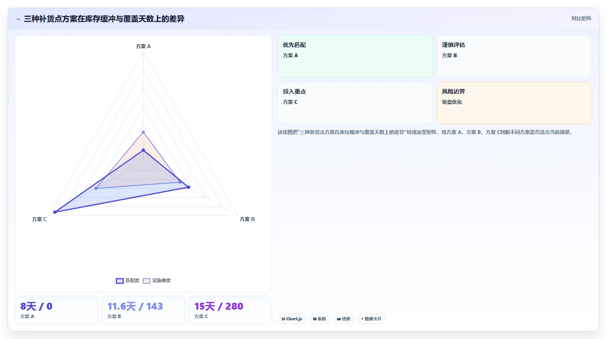
Task: Click the 数据卡片 tag
Action: (371, 319)
